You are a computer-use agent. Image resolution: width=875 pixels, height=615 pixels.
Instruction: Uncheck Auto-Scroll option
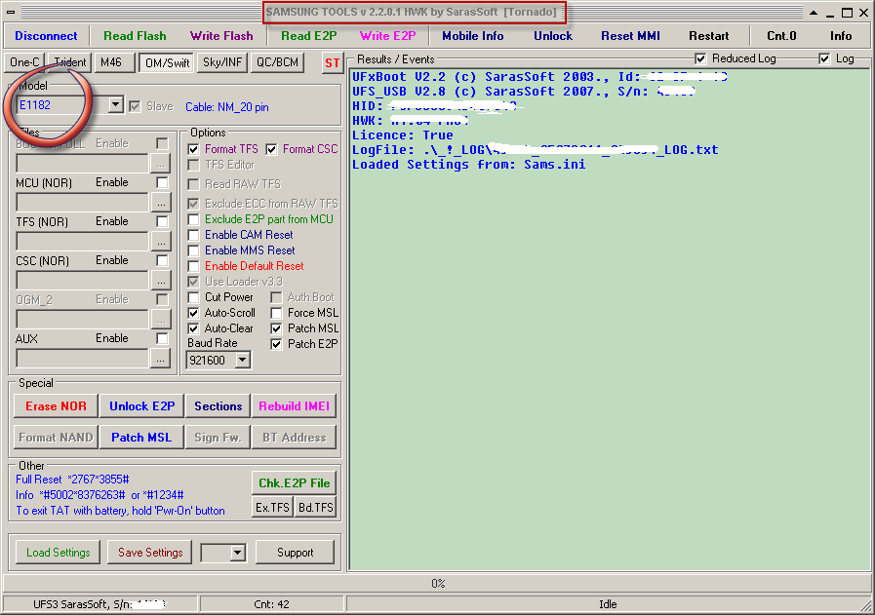[x=194, y=314]
